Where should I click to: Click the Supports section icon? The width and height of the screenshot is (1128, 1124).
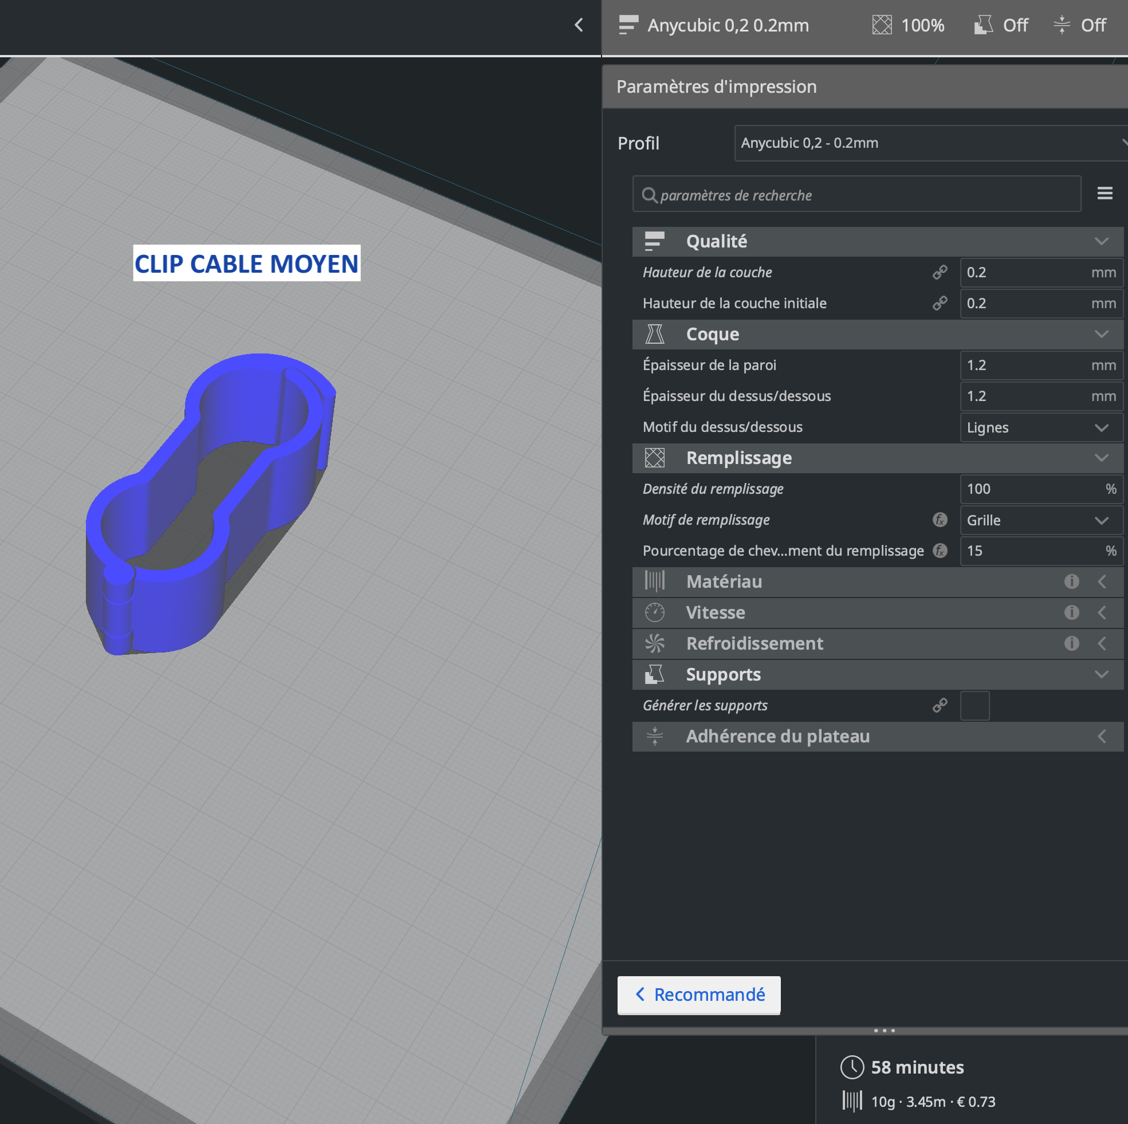655,674
